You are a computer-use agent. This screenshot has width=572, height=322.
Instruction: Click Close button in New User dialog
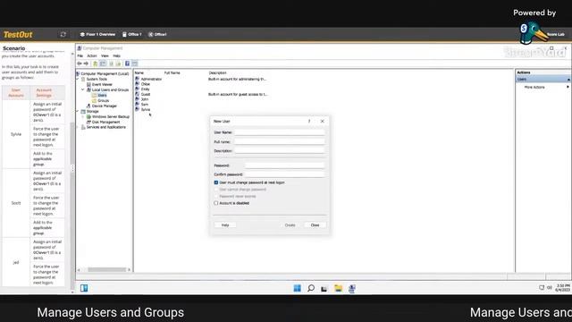[x=315, y=225]
